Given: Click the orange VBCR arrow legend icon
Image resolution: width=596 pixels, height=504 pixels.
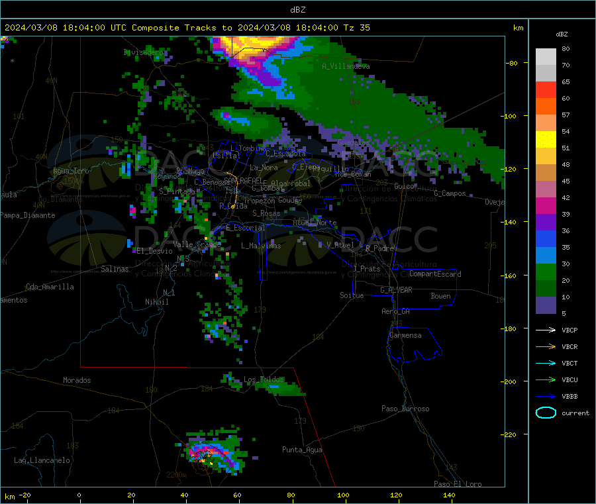Looking at the screenshot, I should click(546, 346).
